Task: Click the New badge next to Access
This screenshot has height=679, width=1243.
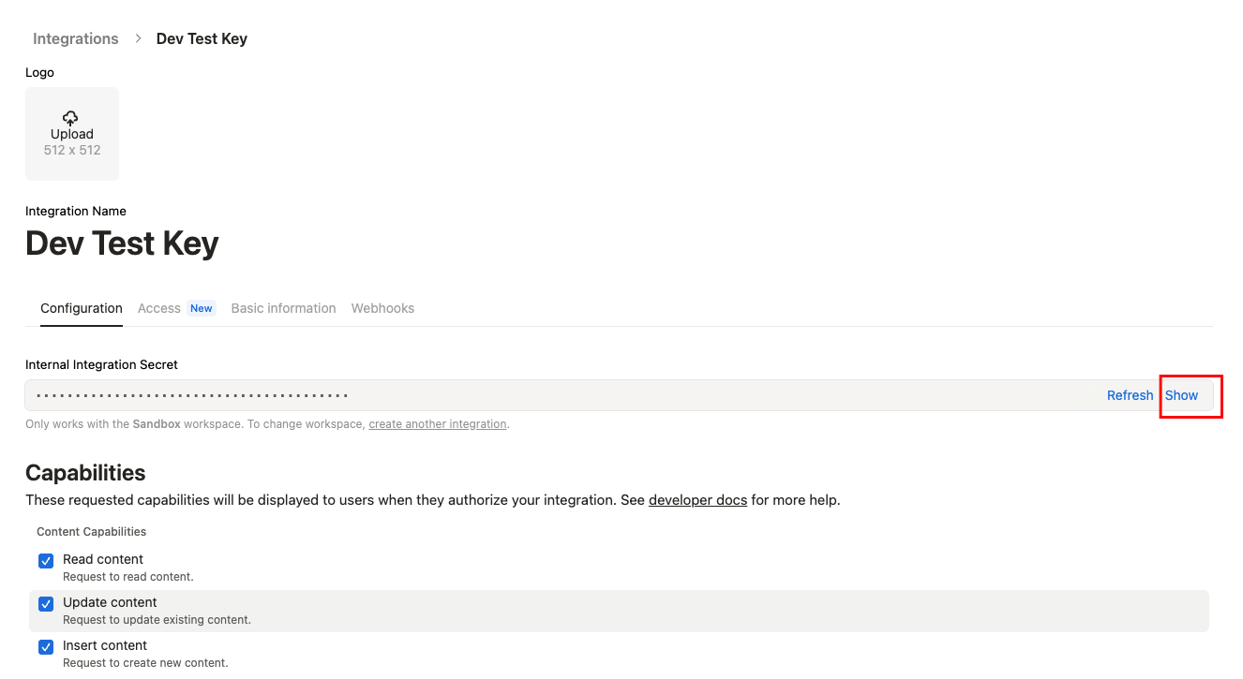Action: click(201, 307)
